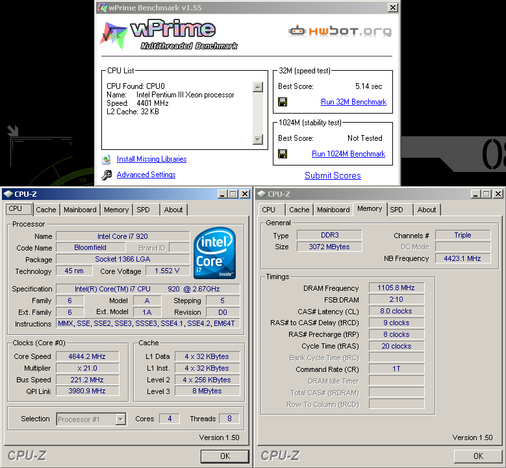Click the Package field 'Socket 1366 LGA'
Image resolution: width=506 pixels, height=468 pixels.
[x=123, y=260]
